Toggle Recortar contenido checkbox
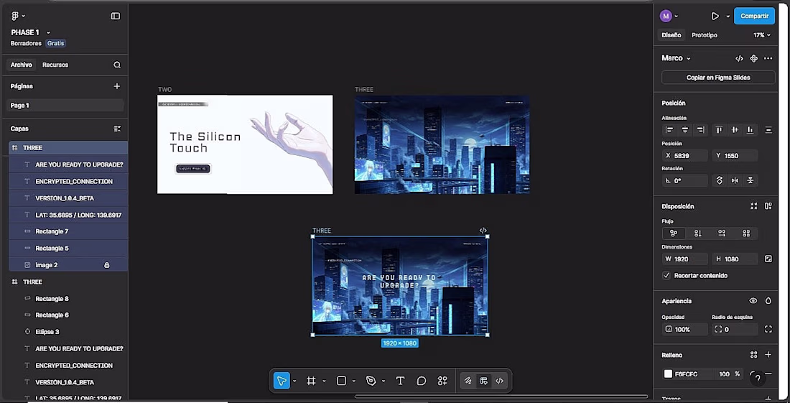Screen dimensions: 790x403 [x=666, y=276]
